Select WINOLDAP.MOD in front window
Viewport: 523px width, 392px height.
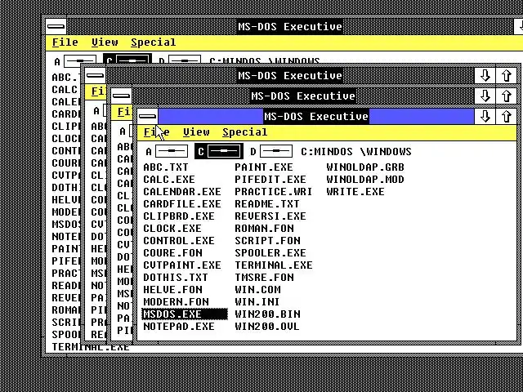(365, 180)
